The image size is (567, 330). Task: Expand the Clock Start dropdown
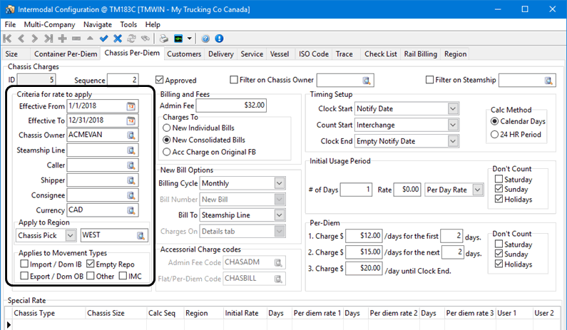pos(453,108)
